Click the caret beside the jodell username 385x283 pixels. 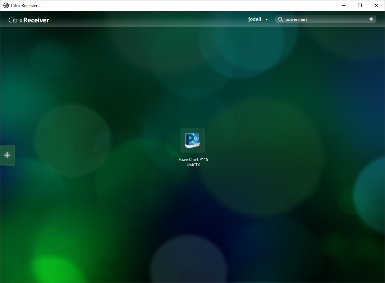(266, 20)
